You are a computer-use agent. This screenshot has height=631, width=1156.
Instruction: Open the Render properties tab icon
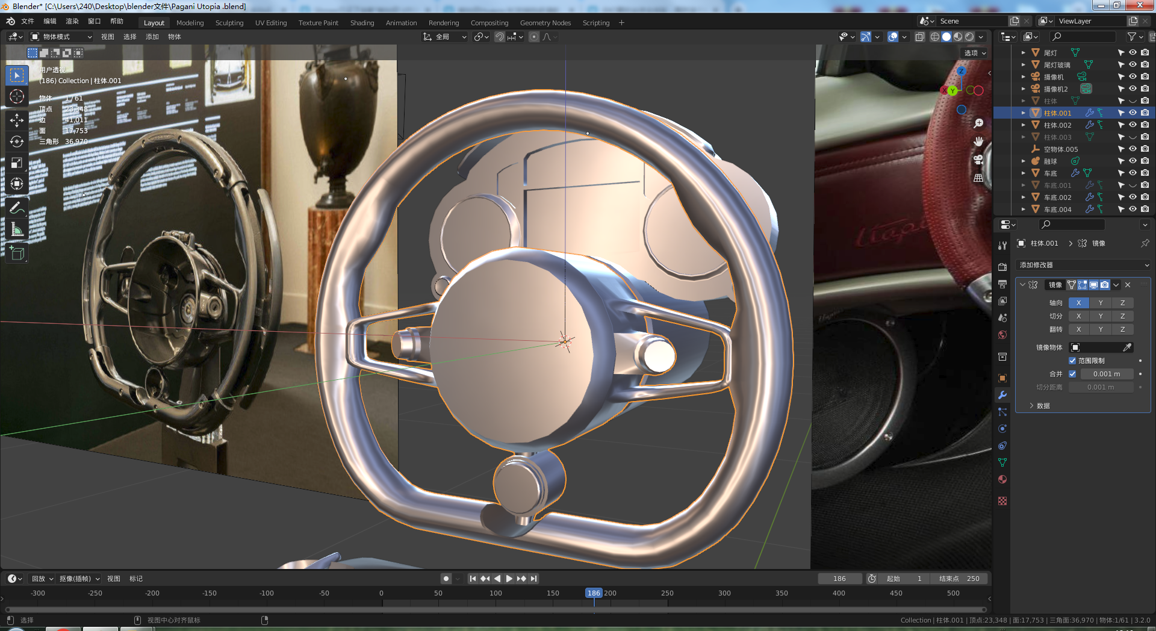(x=1002, y=267)
